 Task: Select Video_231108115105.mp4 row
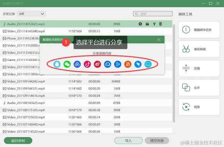(x=86, y=110)
